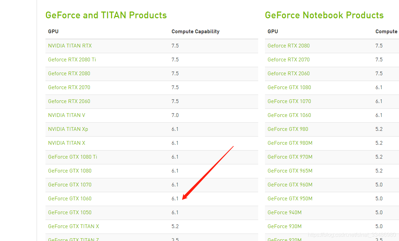Select the 5.2 value for GeForce GTX 965M

(379, 171)
